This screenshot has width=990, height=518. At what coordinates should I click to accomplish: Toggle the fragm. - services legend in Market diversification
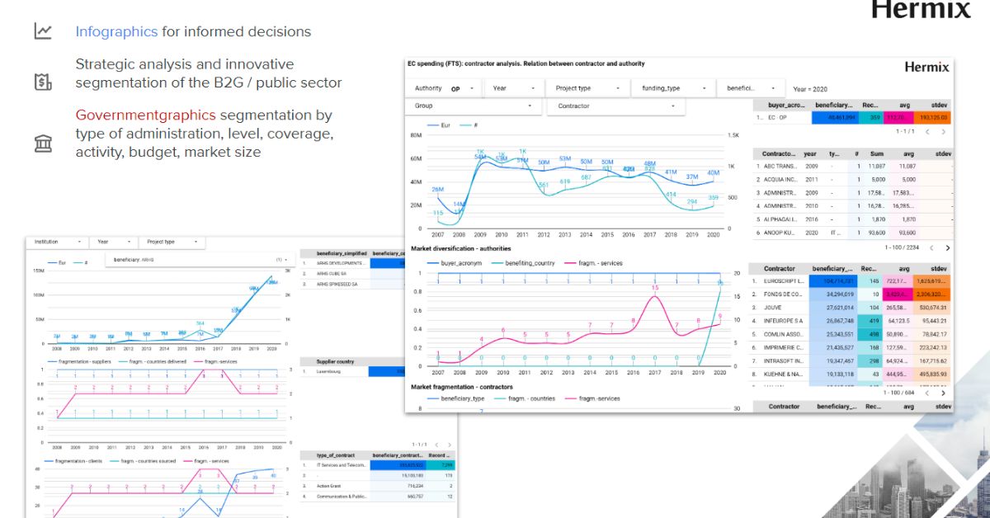[x=594, y=263]
